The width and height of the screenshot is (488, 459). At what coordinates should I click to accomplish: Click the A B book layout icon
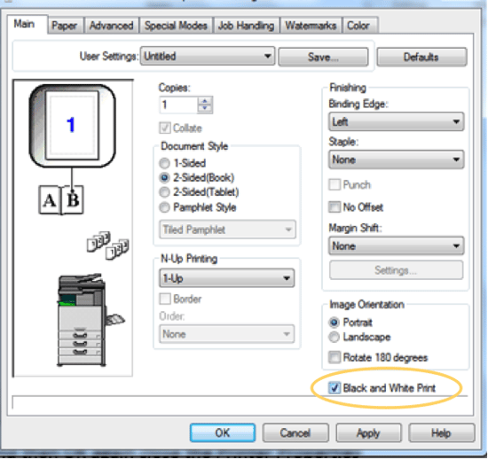(x=61, y=200)
